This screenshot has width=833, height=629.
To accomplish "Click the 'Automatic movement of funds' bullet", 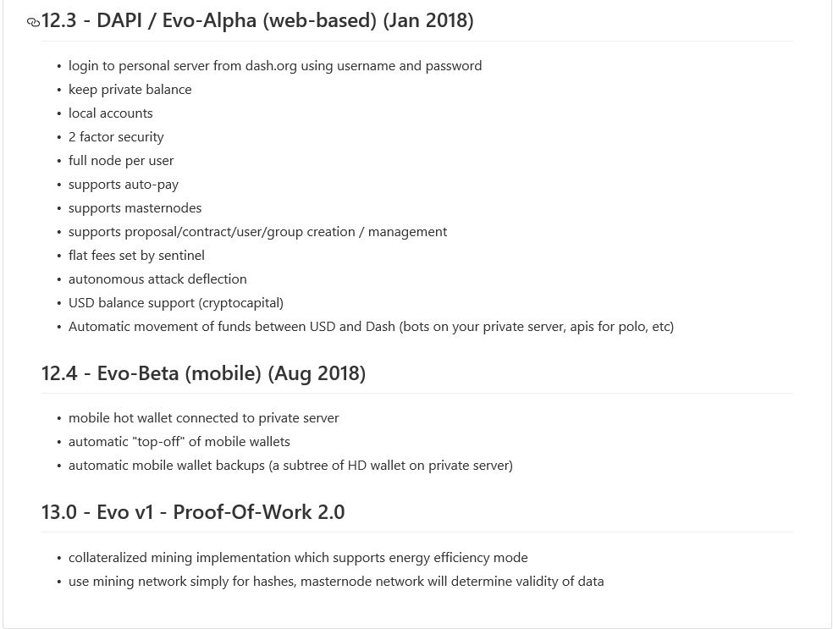I will point(372,327).
